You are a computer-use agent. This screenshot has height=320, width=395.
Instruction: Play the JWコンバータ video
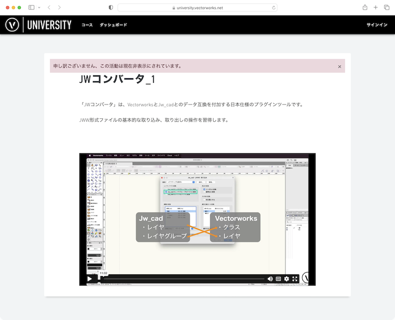coord(90,279)
